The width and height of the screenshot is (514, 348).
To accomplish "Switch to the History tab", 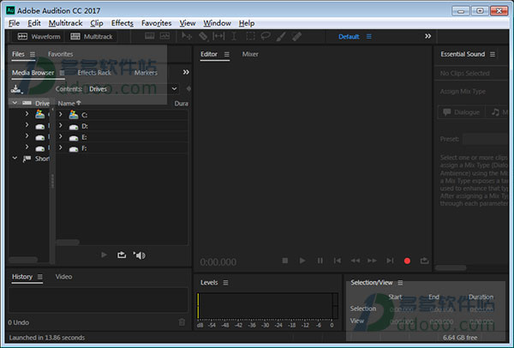I will coord(22,277).
